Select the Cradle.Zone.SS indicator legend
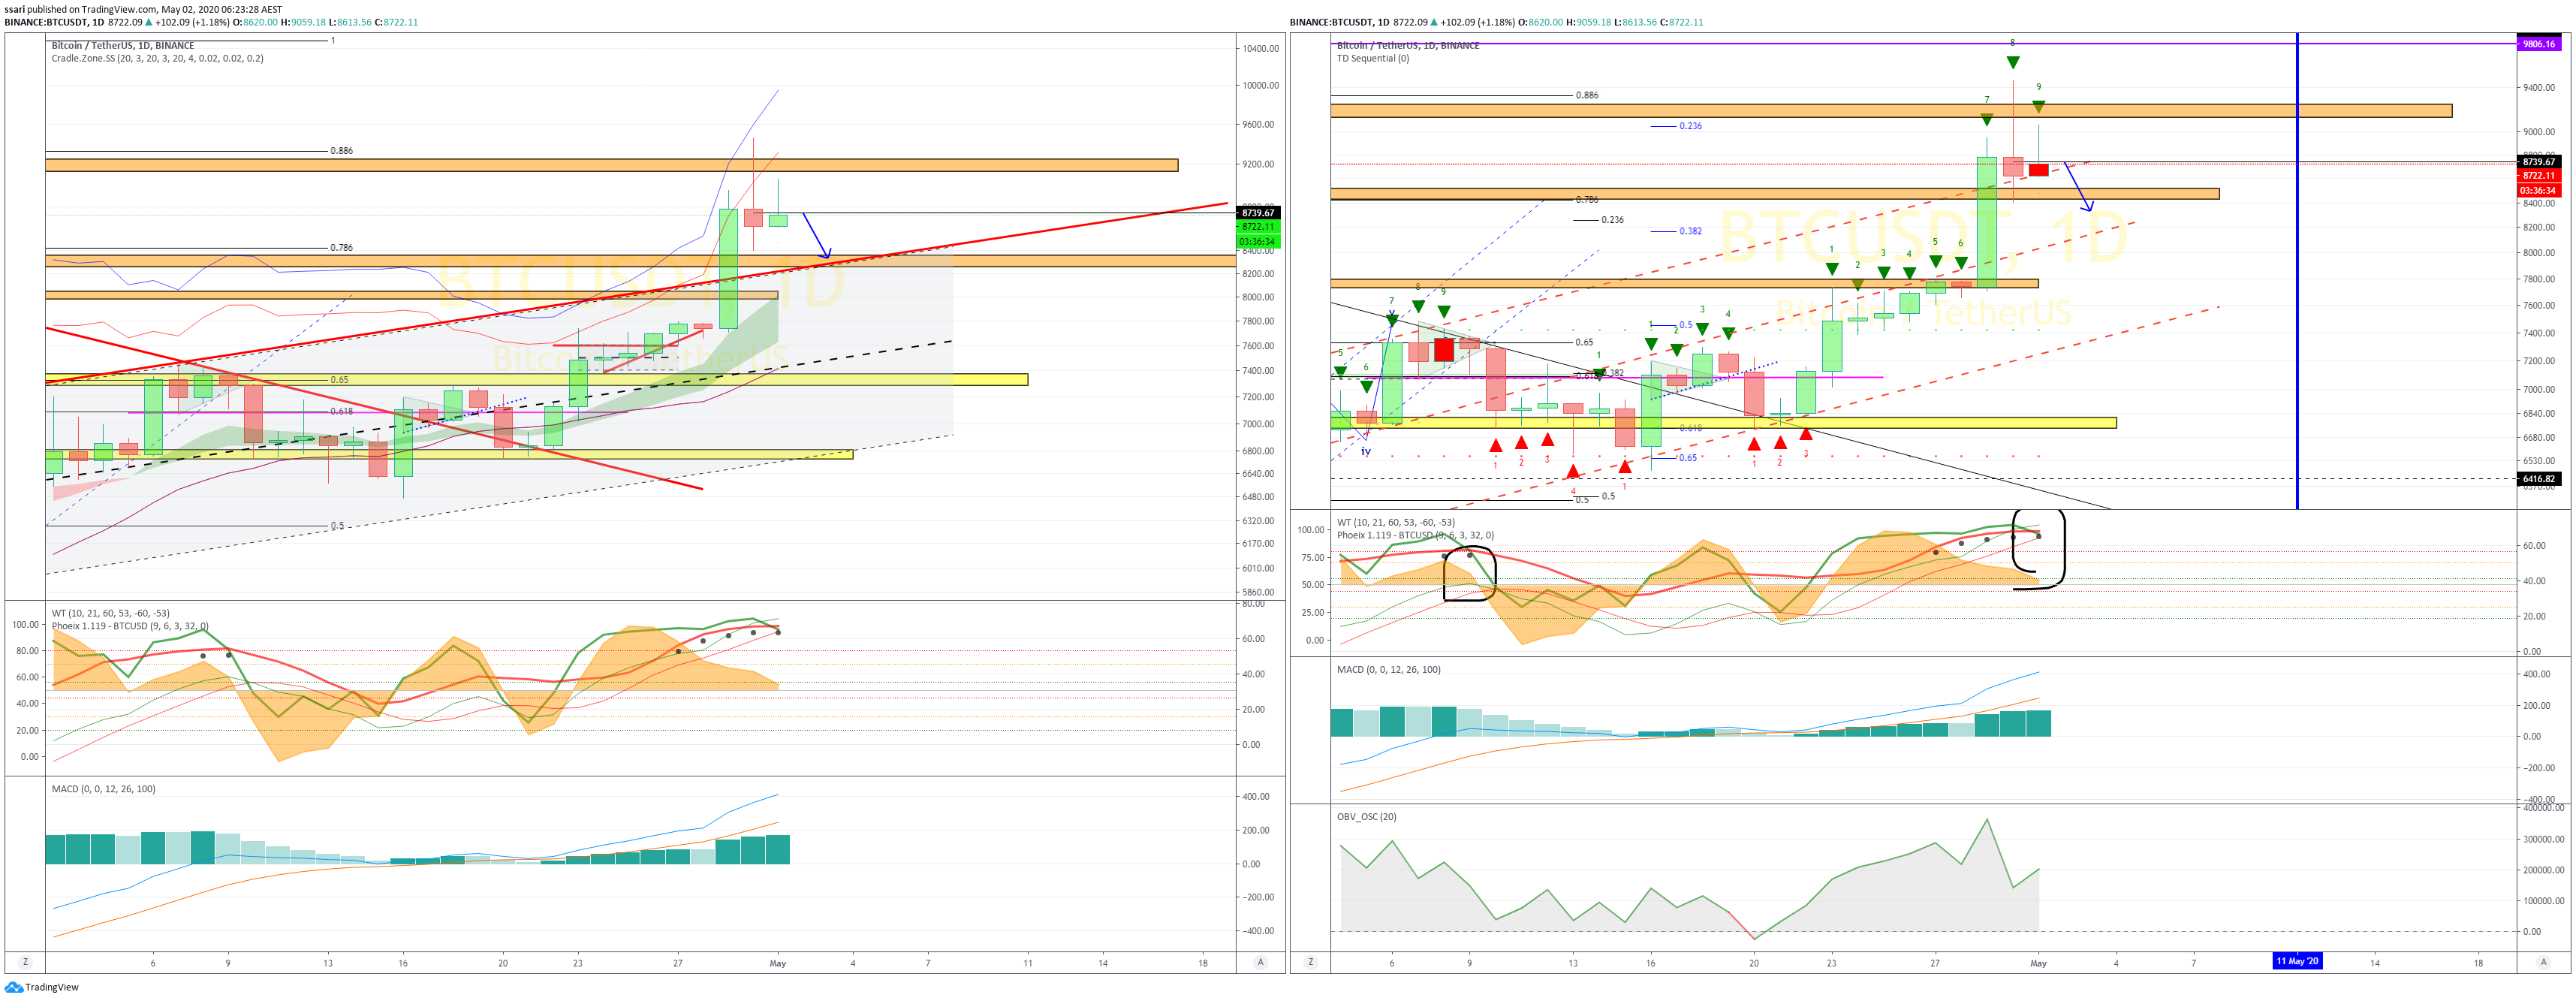 [x=157, y=59]
